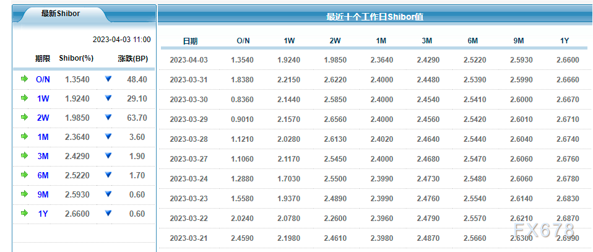593x252 pixels.
Task: Click the O/N column header in history table
Action: [243, 41]
